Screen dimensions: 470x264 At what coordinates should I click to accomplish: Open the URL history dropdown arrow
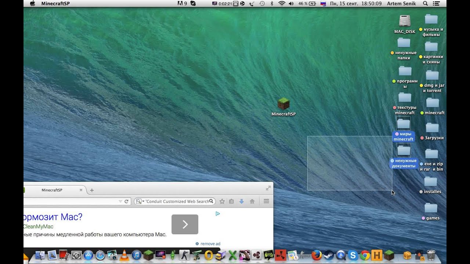coord(120,201)
